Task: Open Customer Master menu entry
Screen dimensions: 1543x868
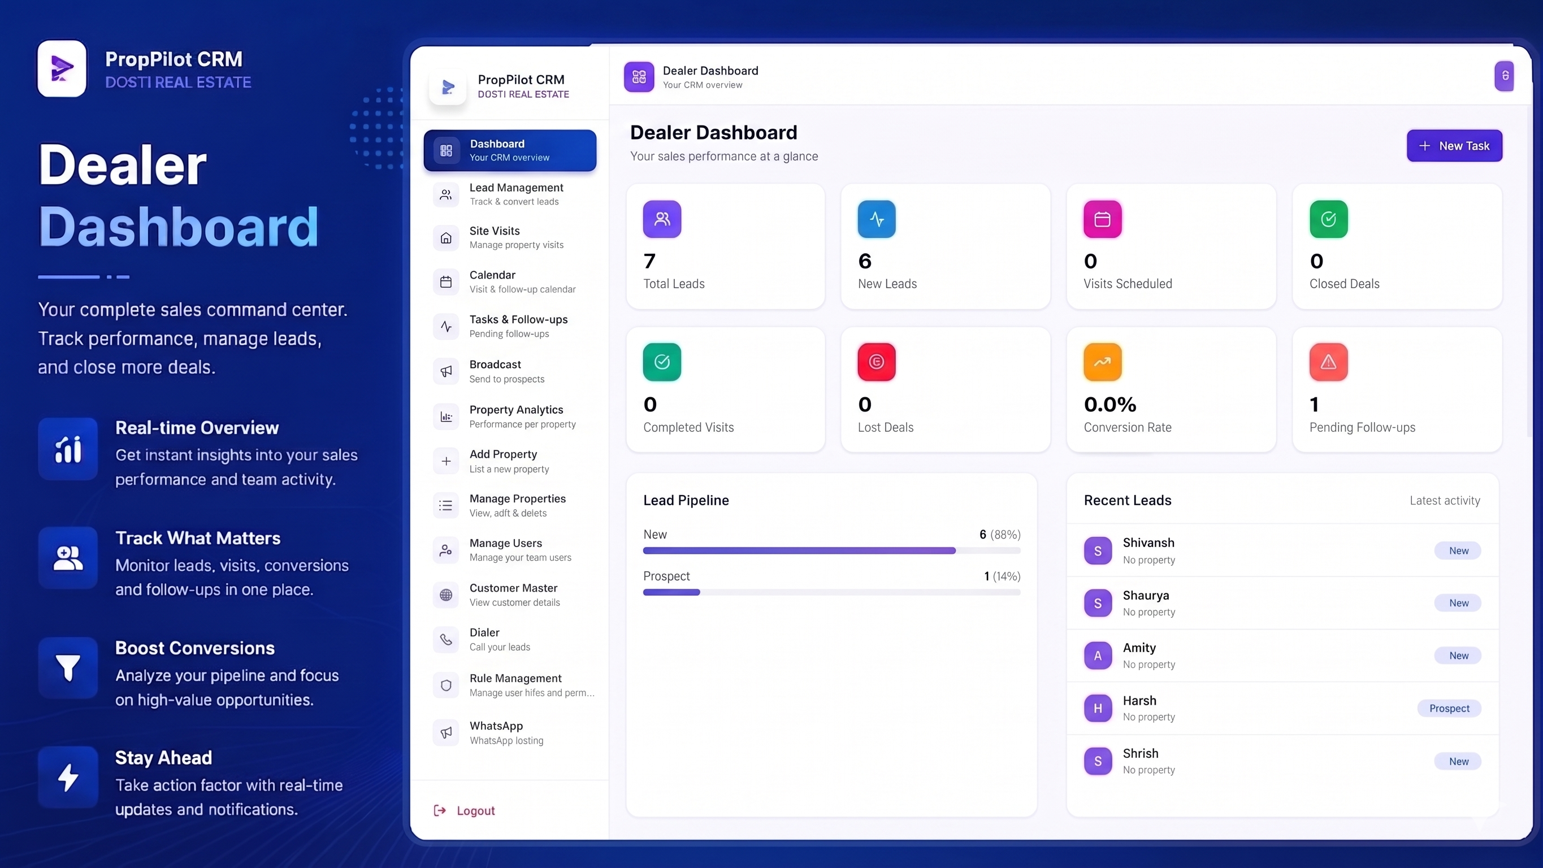Action: tap(510, 595)
